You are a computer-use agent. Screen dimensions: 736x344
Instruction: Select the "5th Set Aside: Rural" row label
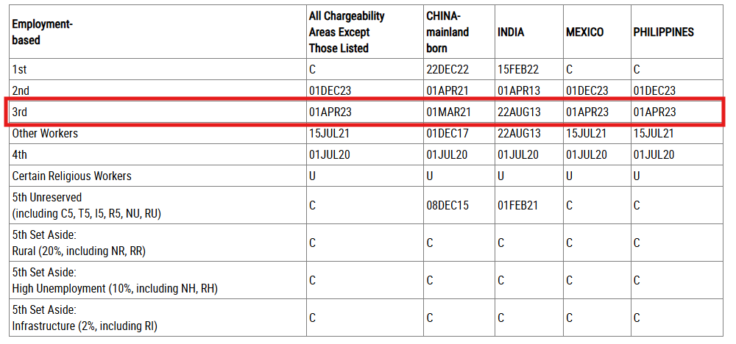pos(79,243)
